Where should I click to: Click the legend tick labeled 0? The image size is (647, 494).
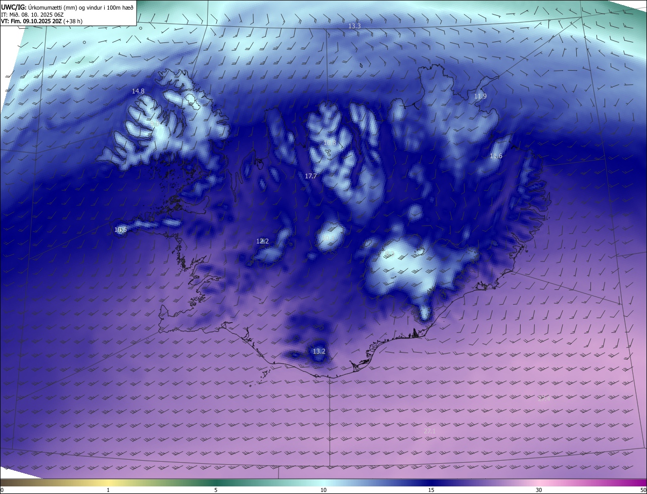pos(2,490)
